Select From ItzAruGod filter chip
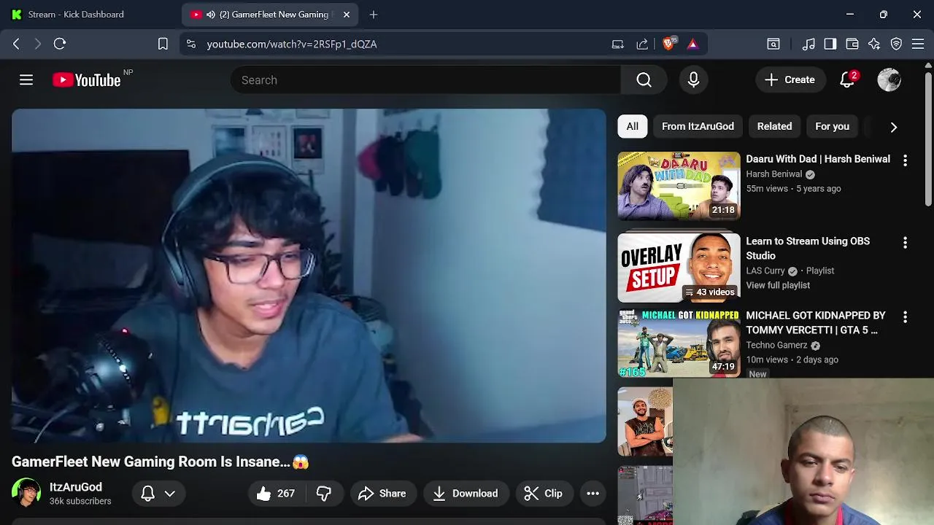This screenshot has height=525, width=934. tap(698, 126)
